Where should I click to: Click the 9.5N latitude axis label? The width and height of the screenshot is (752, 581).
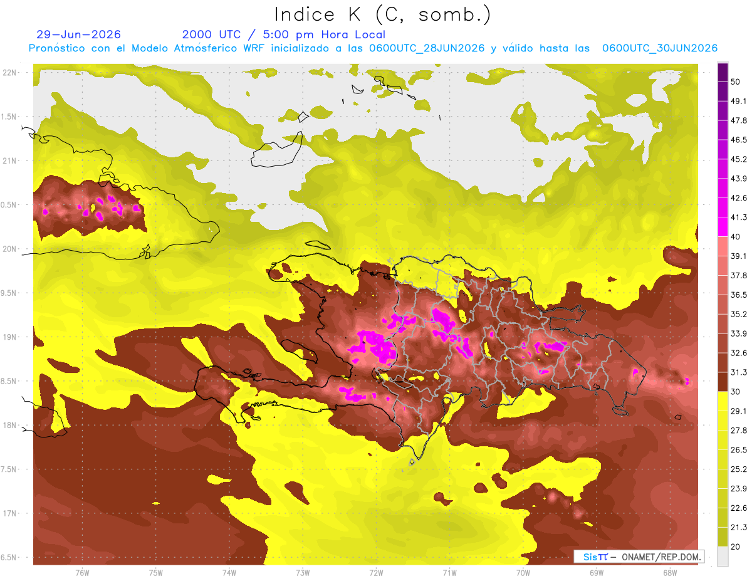pyautogui.click(x=9, y=293)
